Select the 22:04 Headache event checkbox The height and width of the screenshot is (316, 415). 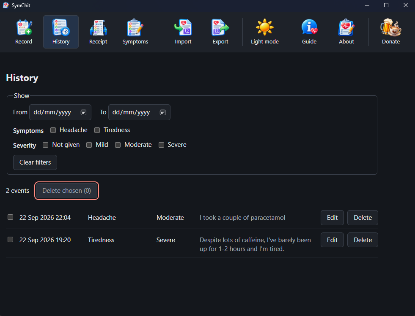10,217
